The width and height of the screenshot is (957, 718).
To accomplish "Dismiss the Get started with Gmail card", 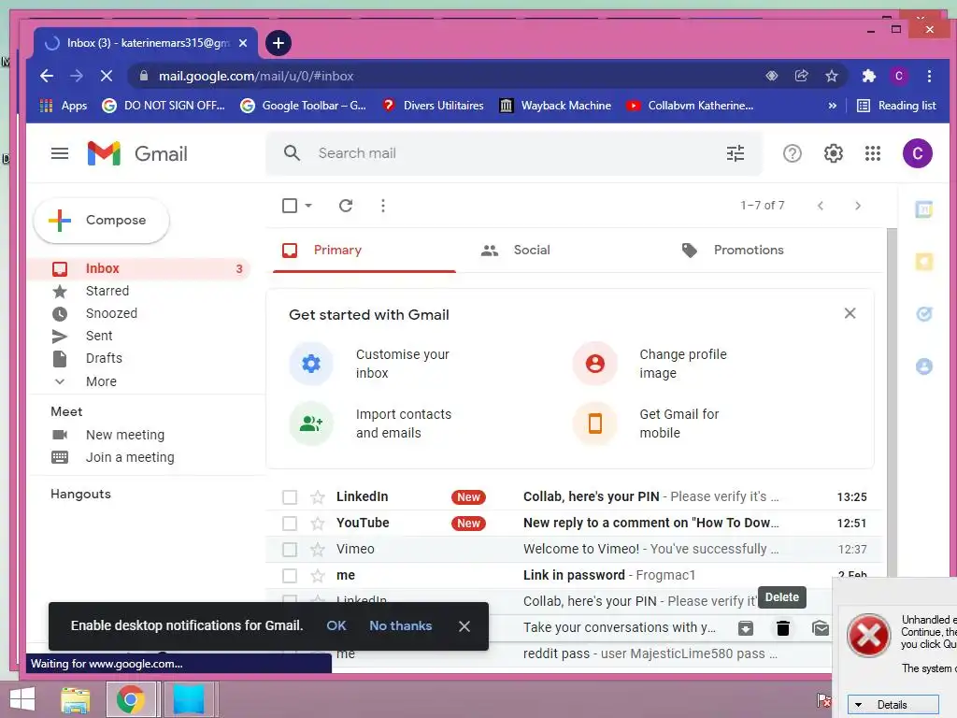I will 850,313.
